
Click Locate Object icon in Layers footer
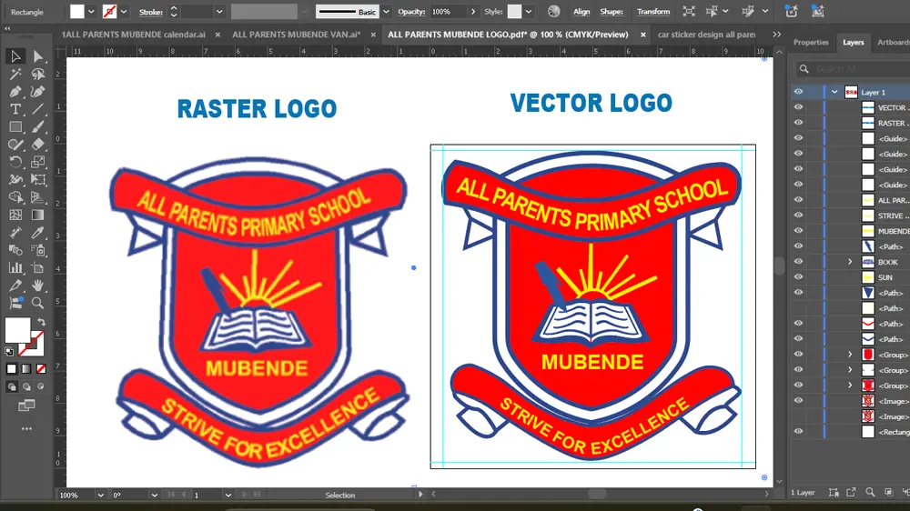[x=870, y=493]
